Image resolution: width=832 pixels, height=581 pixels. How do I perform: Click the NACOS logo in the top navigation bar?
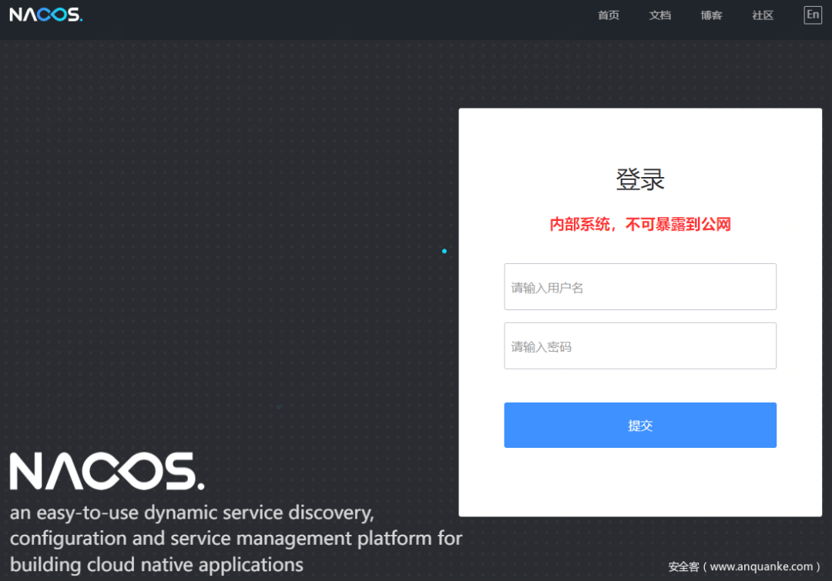click(45, 15)
